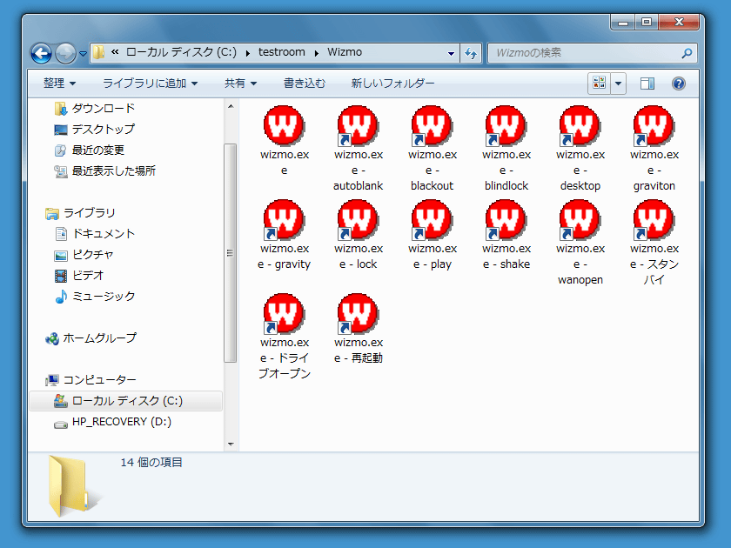Screen dimensions: 731x548
Task: Open ドキュメント library
Action: tap(95, 233)
